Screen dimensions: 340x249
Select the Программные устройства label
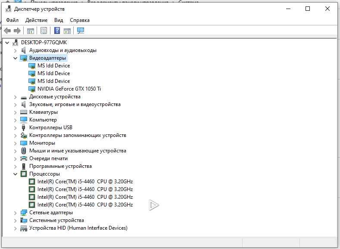click(x=60, y=166)
